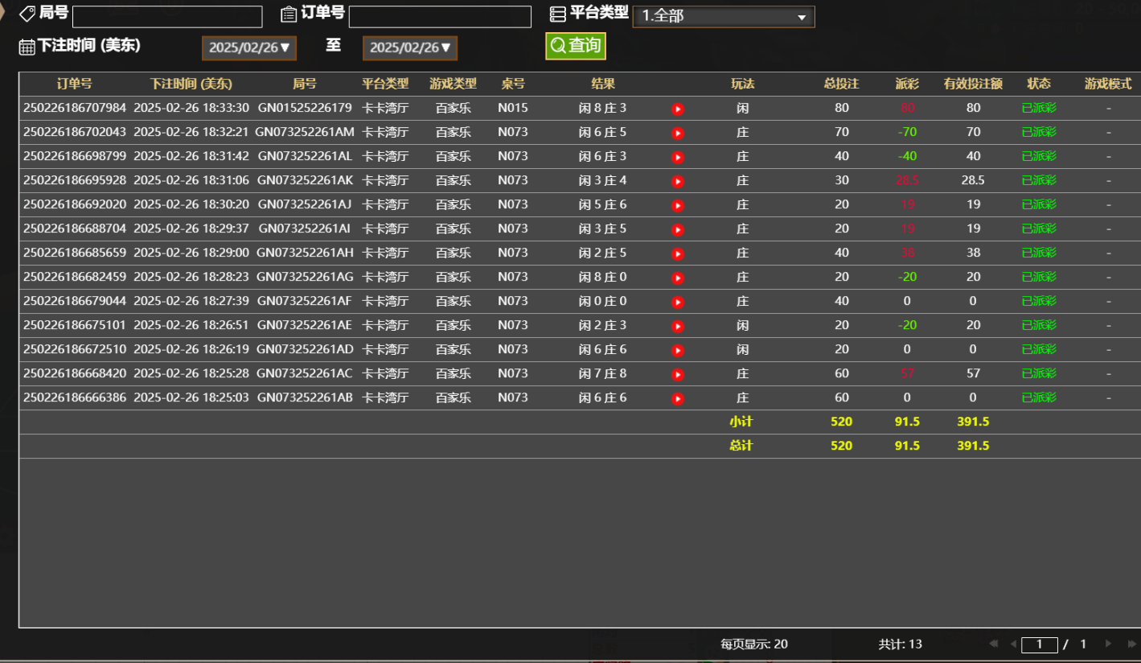Open the 平台类型 dropdown showing 1.全部

tap(722, 16)
